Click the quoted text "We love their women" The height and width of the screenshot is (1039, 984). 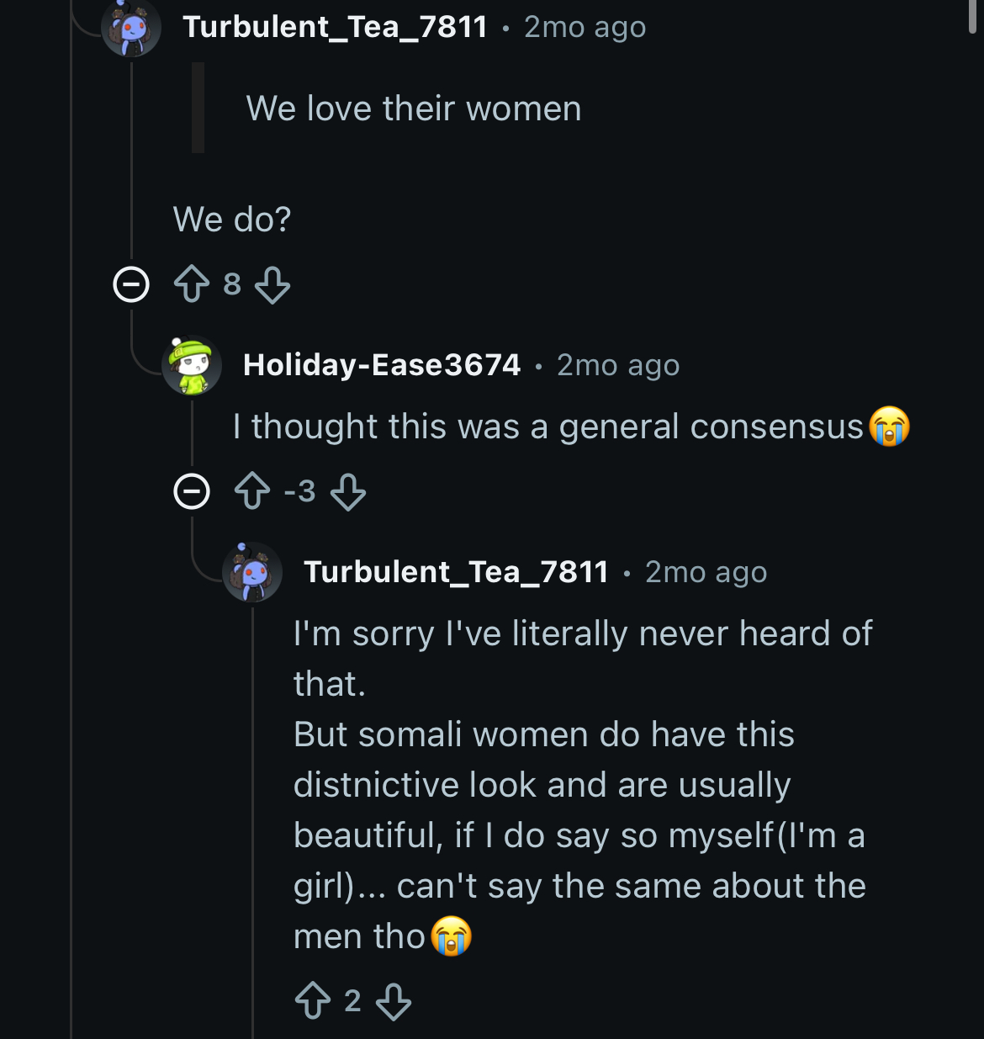point(413,109)
